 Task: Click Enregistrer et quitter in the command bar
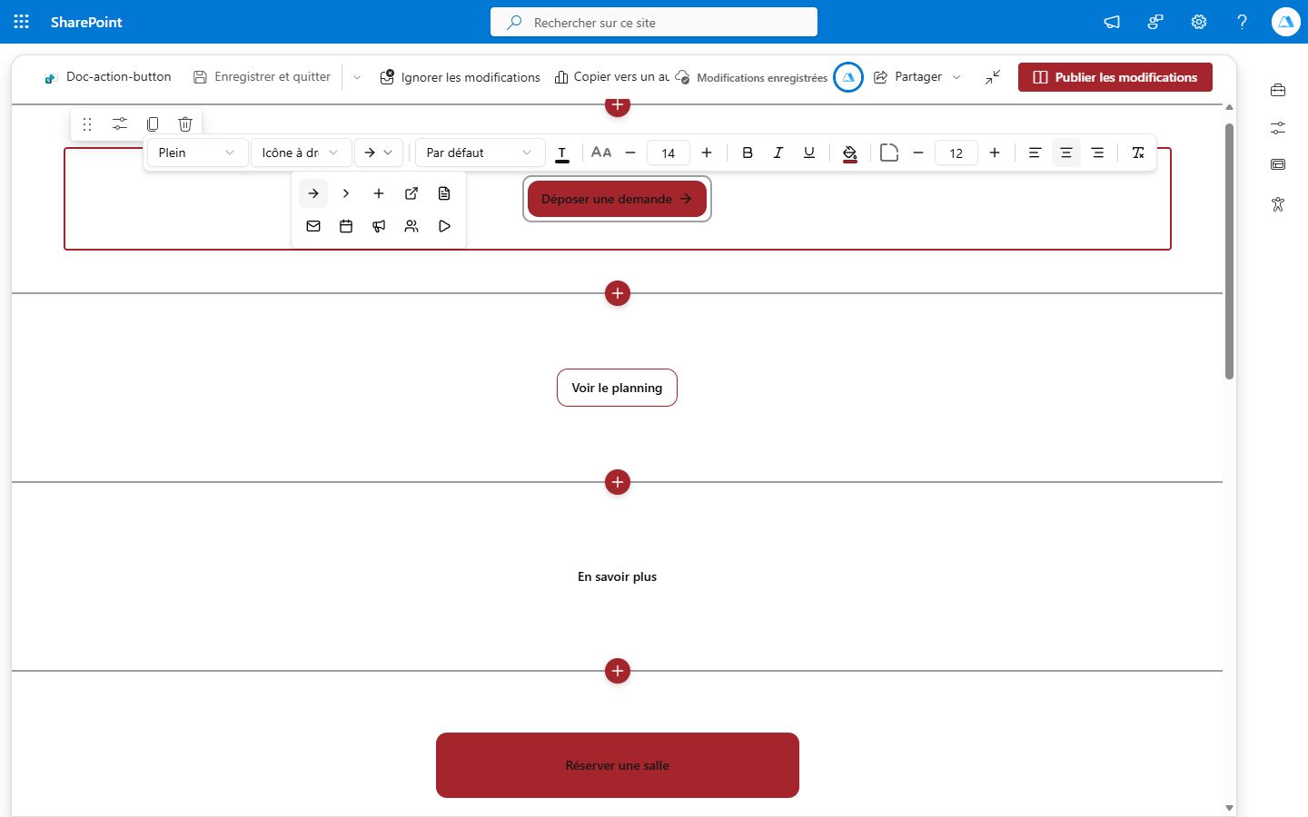pyautogui.click(x=262, y=77)
